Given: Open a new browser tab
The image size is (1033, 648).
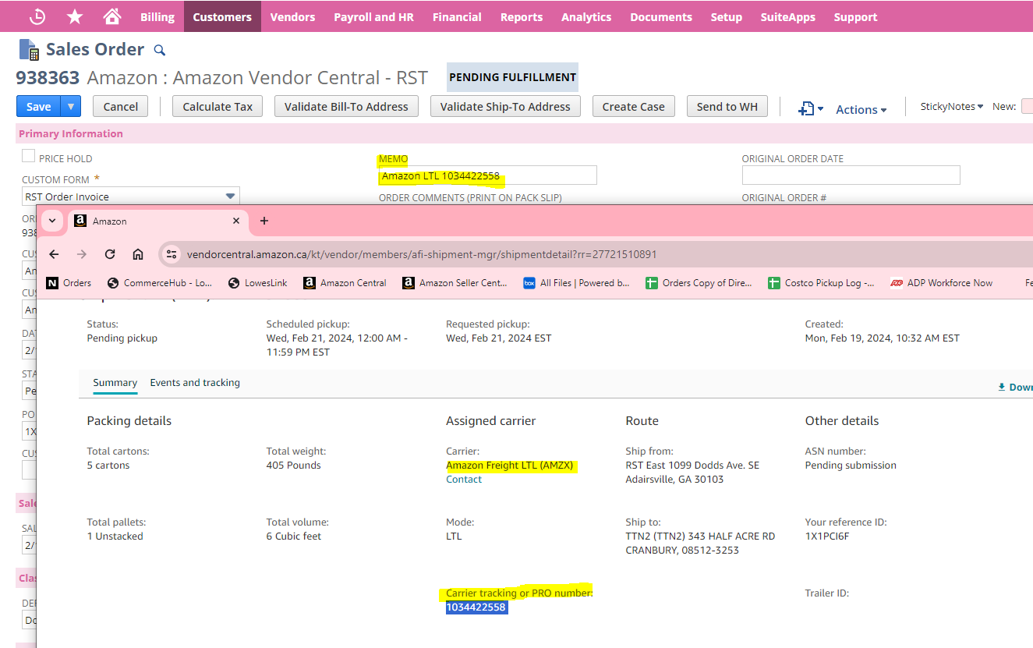Looking at the screenshot, I should (264, 221).
